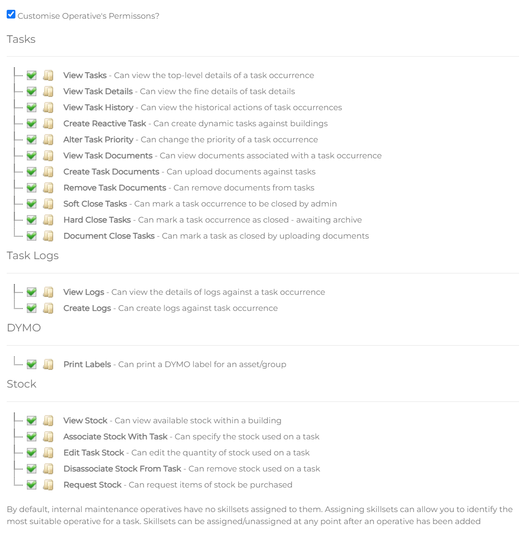Click the document icon beside View Tasks
528x533 pixels.
48,75
